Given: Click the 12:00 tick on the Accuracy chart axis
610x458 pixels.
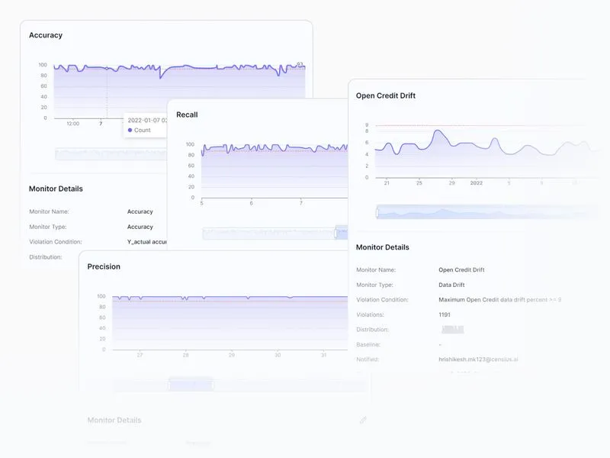Looking at the screenshot, I should click(x=72, y=124).
